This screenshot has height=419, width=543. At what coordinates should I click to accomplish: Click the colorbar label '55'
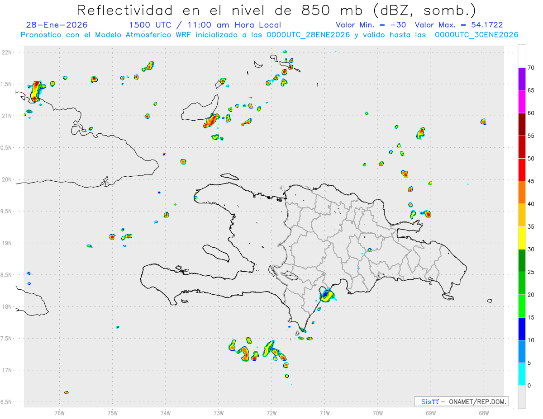(531, 136)
